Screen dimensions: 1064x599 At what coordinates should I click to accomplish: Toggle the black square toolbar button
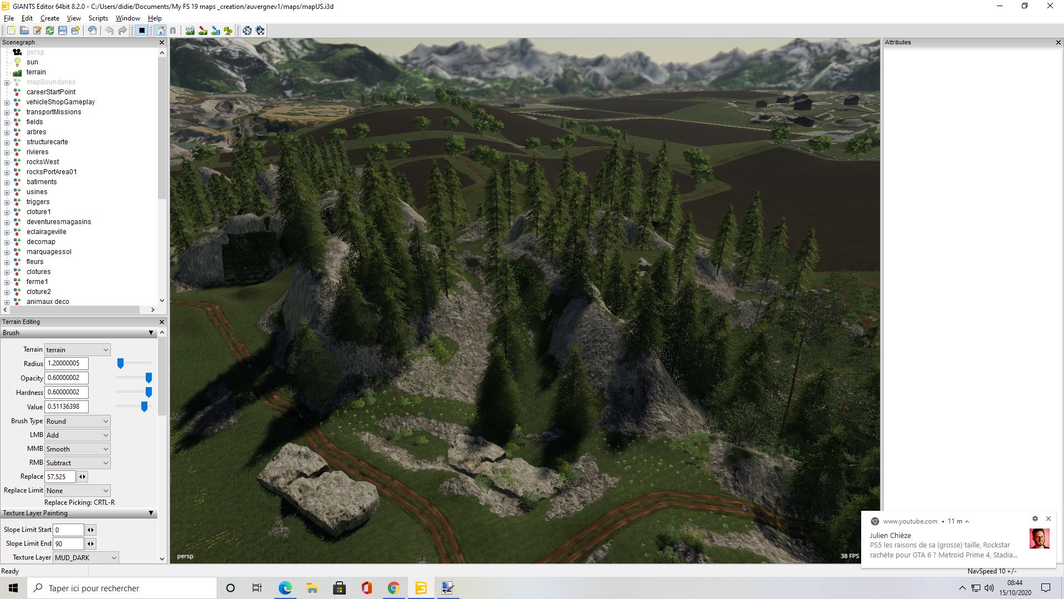(142, 31)
